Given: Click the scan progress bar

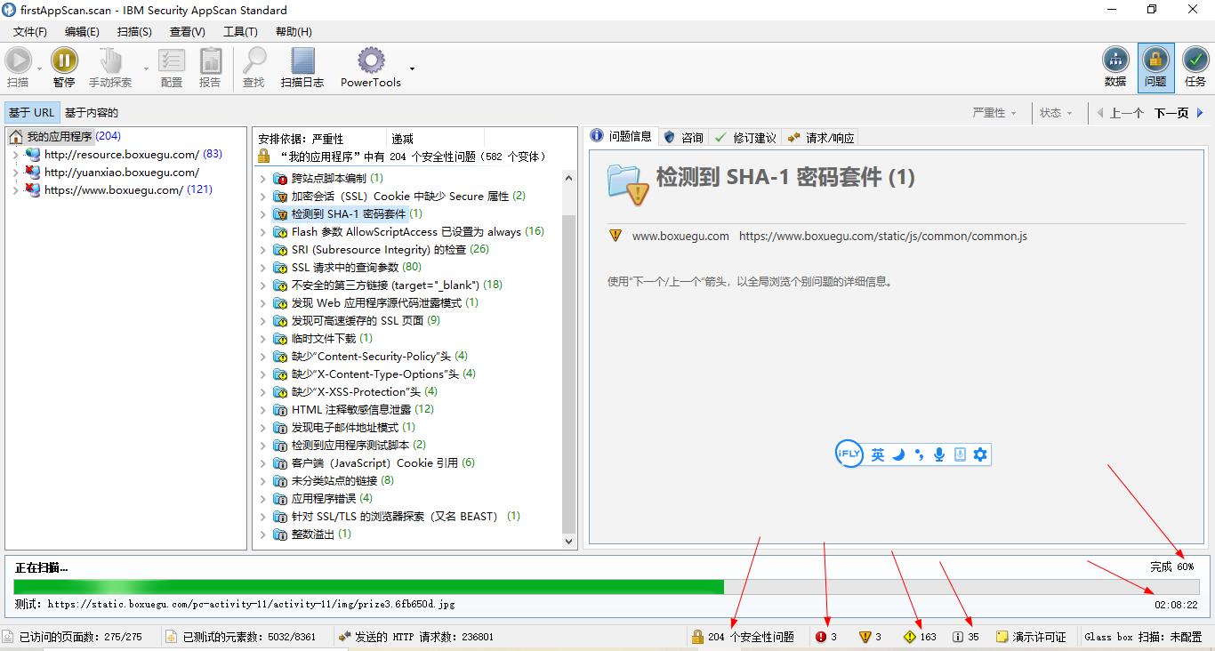Looking at the screenshot, I should 607,587.
